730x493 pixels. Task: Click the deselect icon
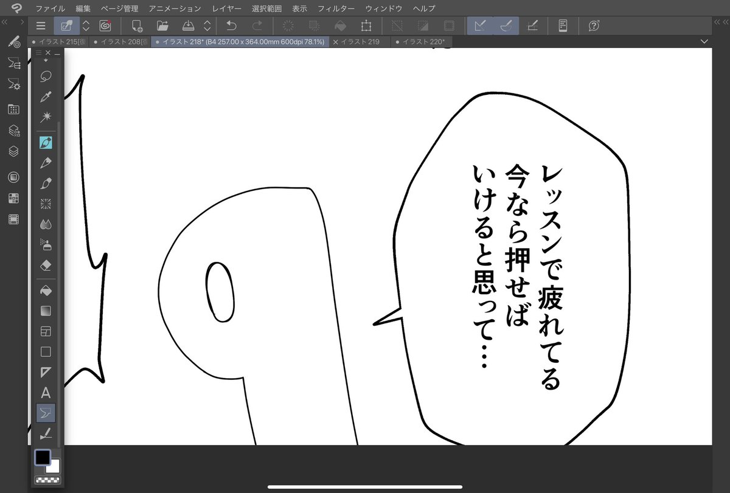[397, 26]
